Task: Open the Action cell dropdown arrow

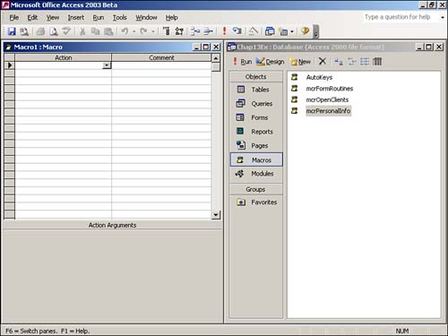Action: [107, 65]
